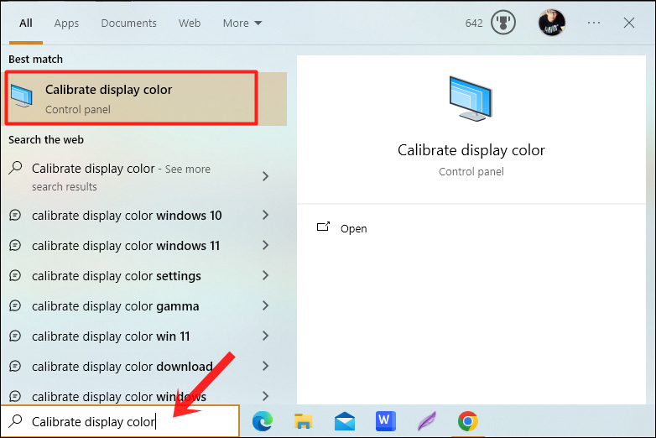The image size is (656, 438).
Task: Close the search panel with X
Action: (x=629, y=23)
